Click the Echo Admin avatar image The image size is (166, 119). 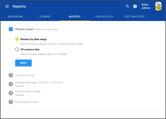point(158,6)
